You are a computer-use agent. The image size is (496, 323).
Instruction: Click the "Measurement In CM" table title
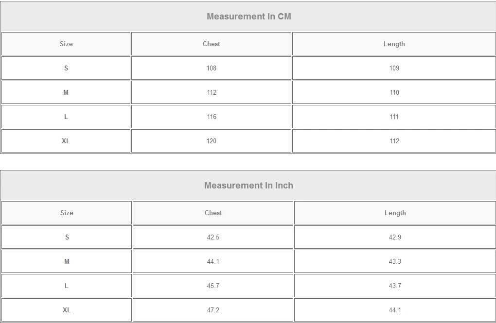[x=248, y=17]
